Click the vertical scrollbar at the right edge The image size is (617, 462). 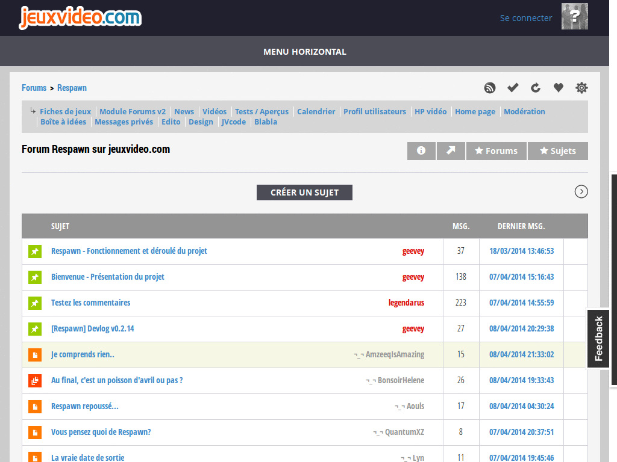(x=614, y=280)
